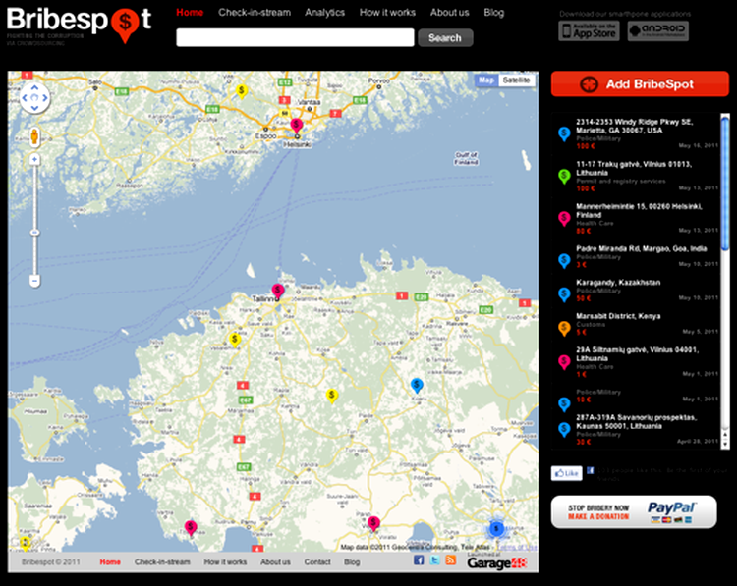This screenshot has height=586, width=737.
Task: Click the blue marker icon for Karagandy
Action: (x=564, y=294)
